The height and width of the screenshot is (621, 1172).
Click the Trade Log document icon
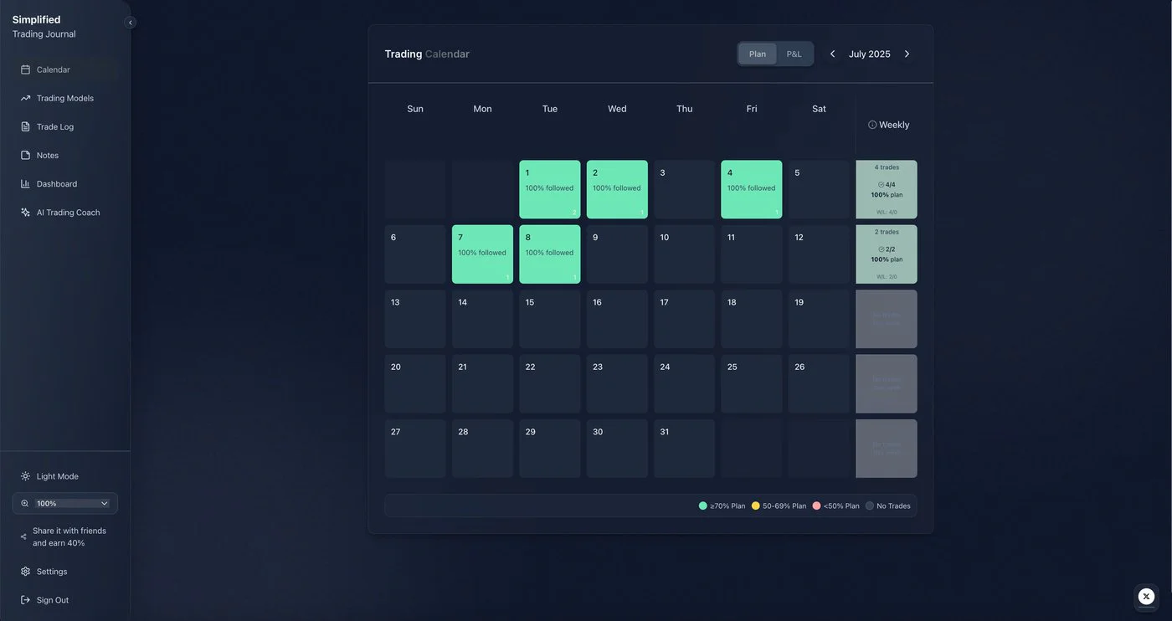click(x=25, y=127)
